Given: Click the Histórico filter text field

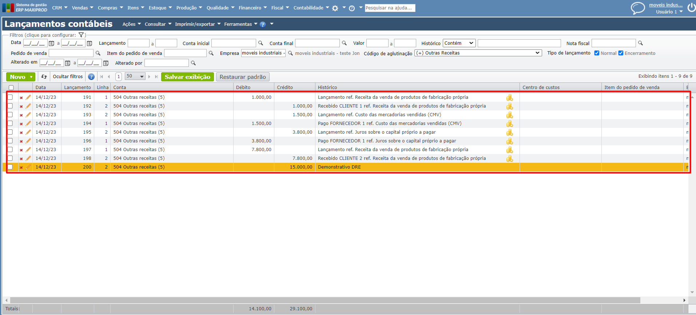Looking at the screenshot, I should click(x=519, y=43).
